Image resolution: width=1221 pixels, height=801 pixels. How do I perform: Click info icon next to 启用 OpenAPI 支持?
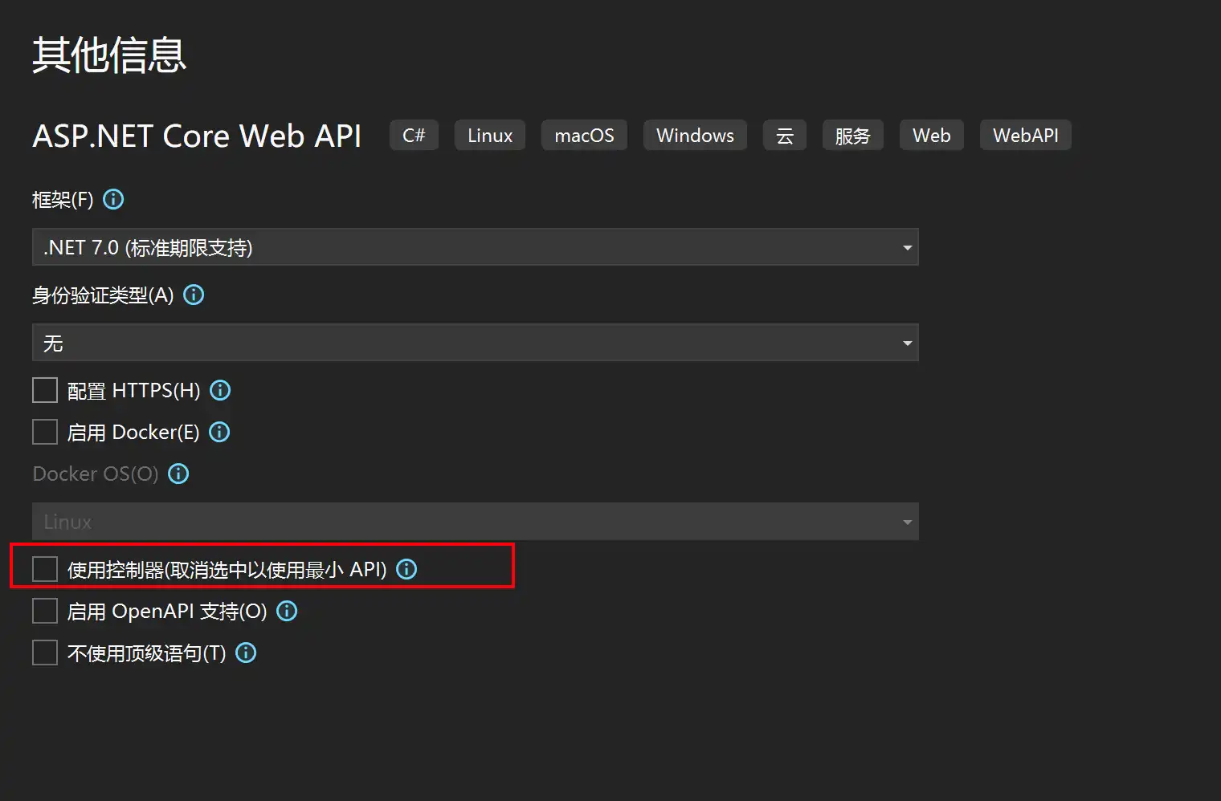287,611
